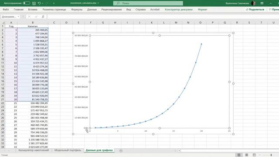Screen dimensions: 279x157
Task: Open investment_calculator.xlsx file name dropdown
Action: (x=98, y=3)
